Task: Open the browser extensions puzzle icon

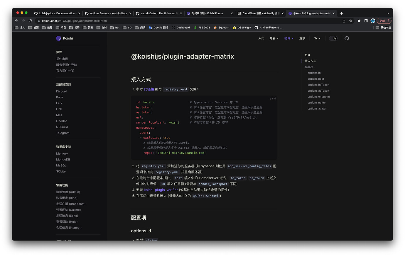Action: [359, 21]
